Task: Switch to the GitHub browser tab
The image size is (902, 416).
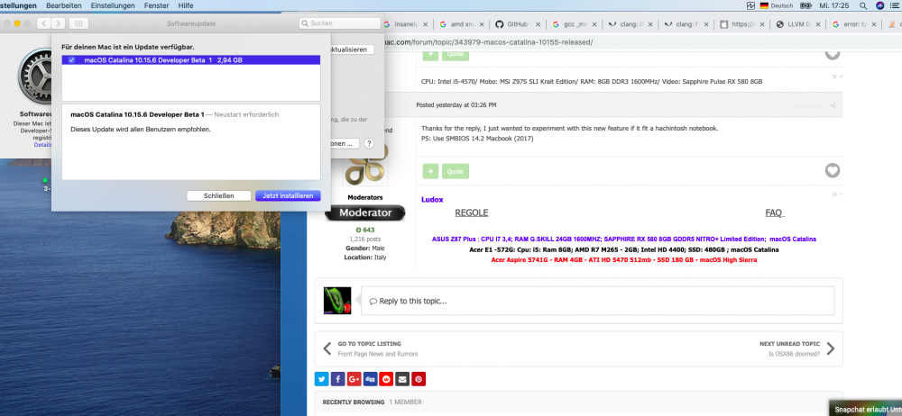Action: 519,24
